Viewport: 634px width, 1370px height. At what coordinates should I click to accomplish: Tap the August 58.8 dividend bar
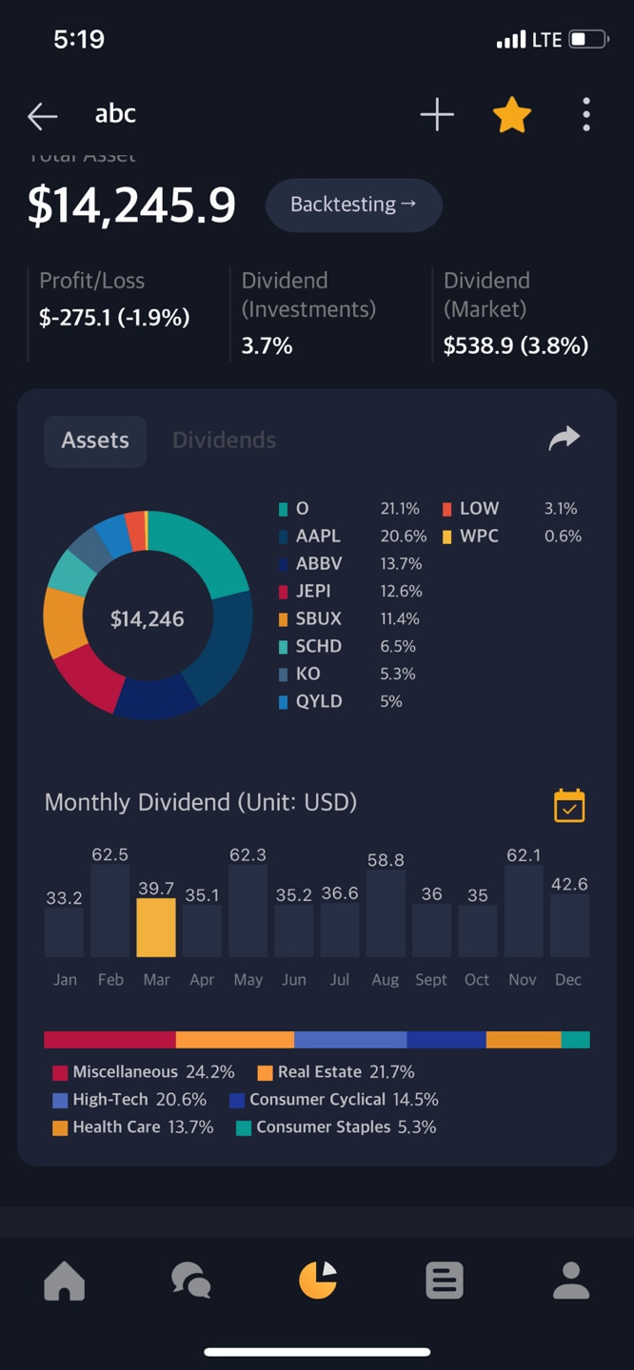click(x=386, y=913)
